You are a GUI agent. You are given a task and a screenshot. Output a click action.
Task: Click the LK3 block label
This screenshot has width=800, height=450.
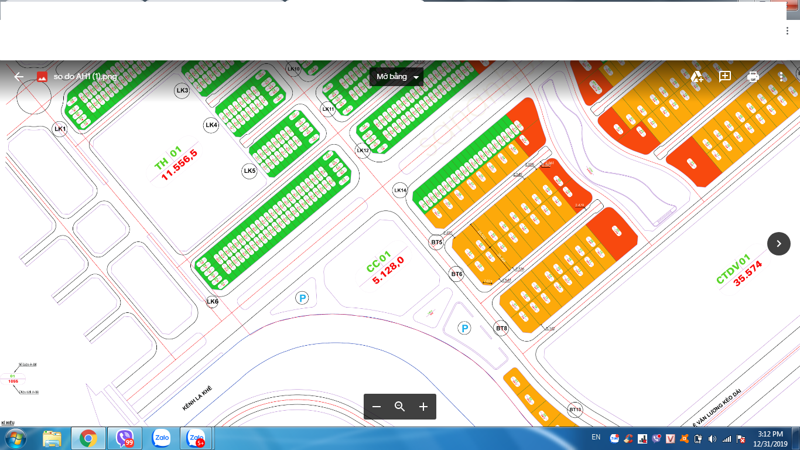[182, 90]
